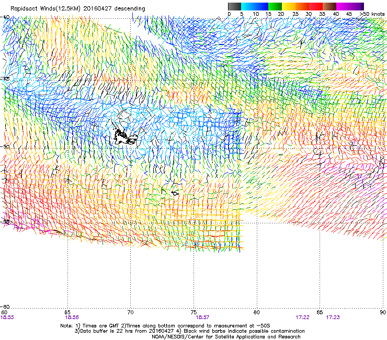Select the red 30-35 knots legend color
Image resolution: width=387 pixels, height=340 pixels.
[x=316, y=6]
